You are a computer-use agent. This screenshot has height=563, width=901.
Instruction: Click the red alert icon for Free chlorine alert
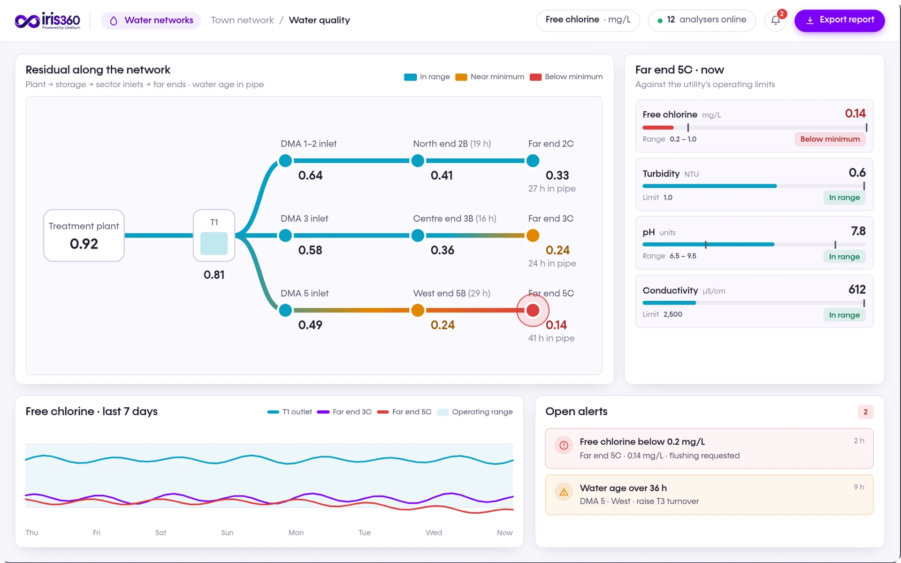[x=564, y=445]
